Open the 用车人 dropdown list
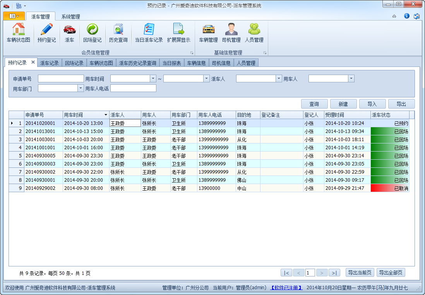 [x=351, y=78]
